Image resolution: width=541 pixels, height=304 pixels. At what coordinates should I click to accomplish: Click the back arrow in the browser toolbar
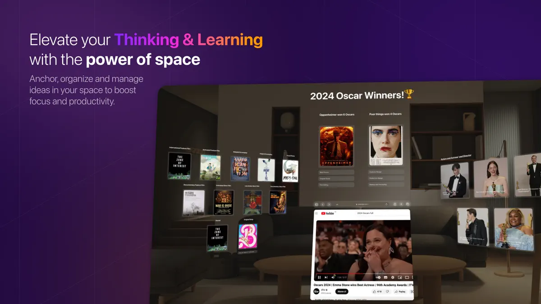click(322, 204)
